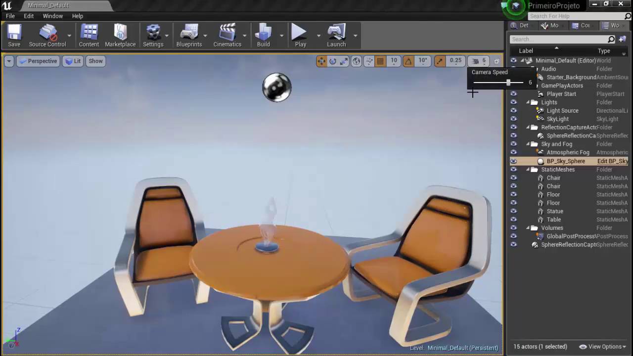Open Play options dropdown arrow
Viewport: 633px width, 356px height.
tap(318, 36)
